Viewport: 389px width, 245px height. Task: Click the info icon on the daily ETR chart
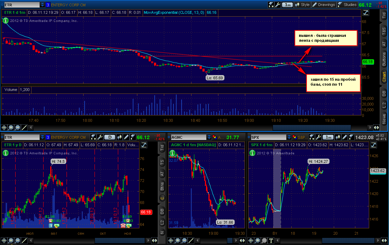tap(5, 153)
